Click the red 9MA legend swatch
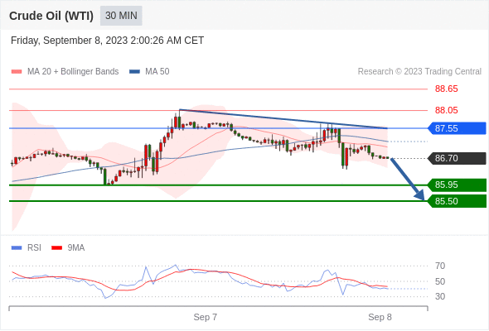This screenshot has height=331, width=489. (56, 248)
